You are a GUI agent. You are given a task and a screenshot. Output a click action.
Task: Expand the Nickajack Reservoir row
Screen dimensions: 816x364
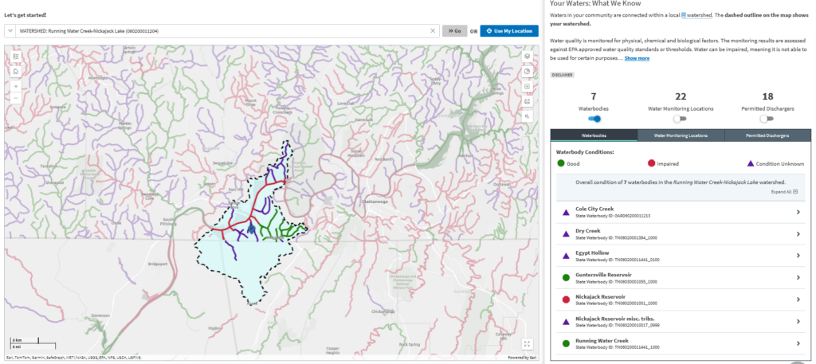tap(798, 300)
